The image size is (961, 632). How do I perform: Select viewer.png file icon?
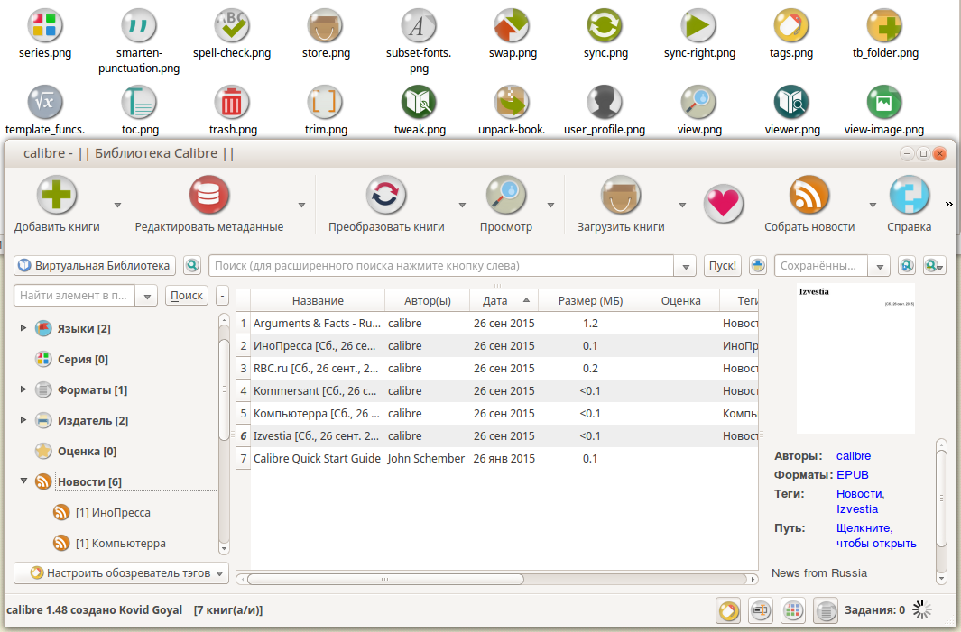pos(791,102)
